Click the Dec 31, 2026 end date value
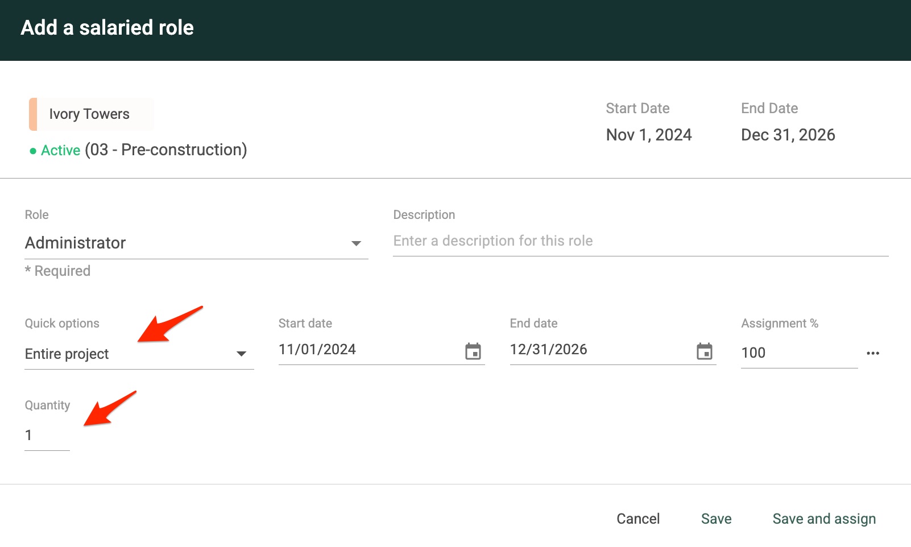The height and width of the screenshot is (547, 911). [x=788, y=135]
